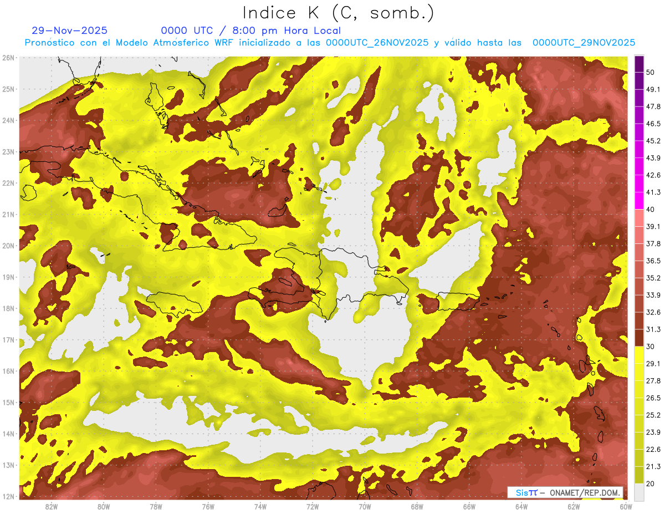Image resolution: width=665 pixels, height=514 pixels.
Task: Click the latitude label "16N"
Action: (8, 371)
